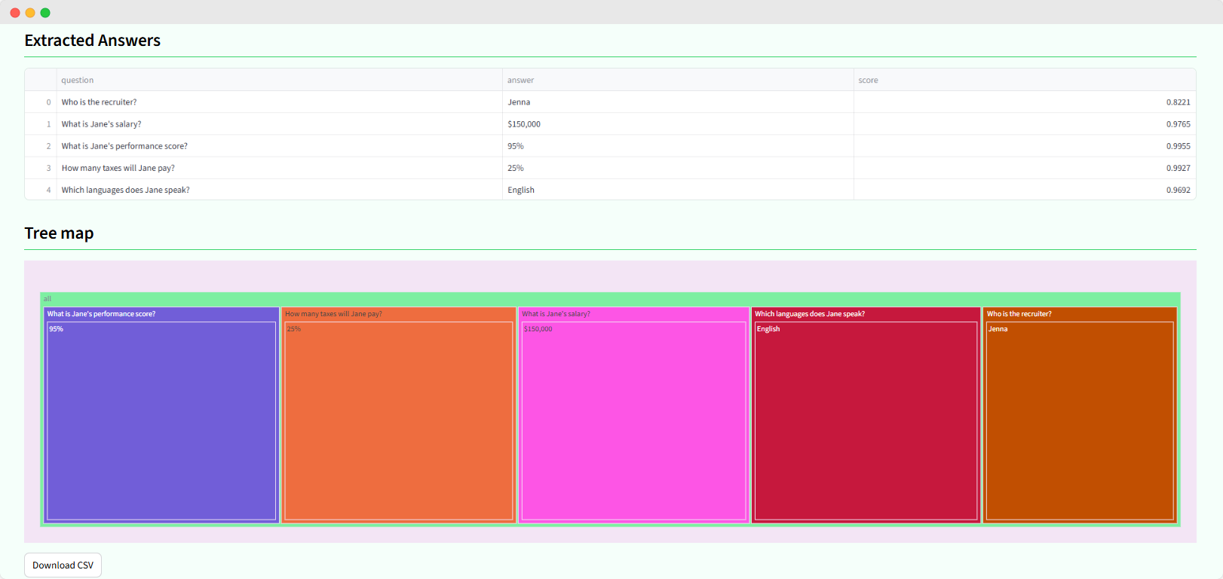
Task: Select the '25%' answer cell in table
Action: coord(678,168)
